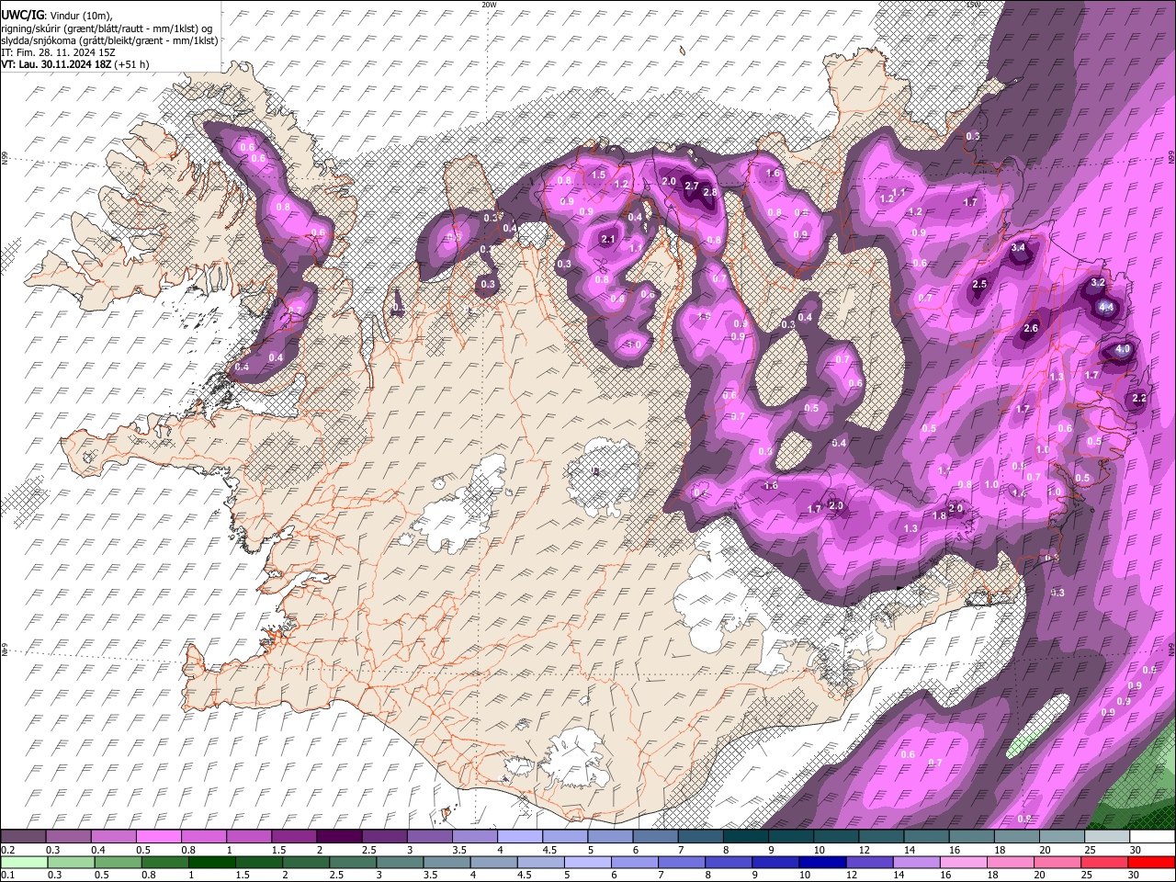This screenshot has width=1176, height=882.
Task: Click the 3.4 snowfall value on the map
Action: (1018, 248)
